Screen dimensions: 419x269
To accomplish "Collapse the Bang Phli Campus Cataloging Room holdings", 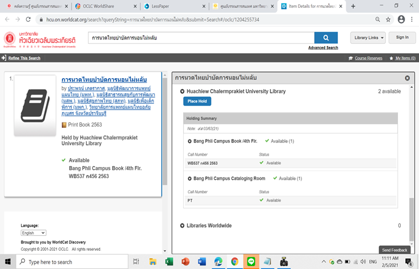I will click(189, 179).
